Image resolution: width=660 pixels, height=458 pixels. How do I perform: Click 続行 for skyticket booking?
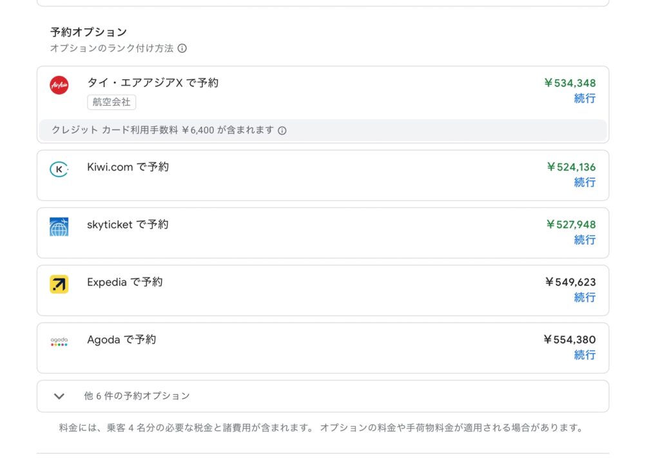pos(585,240)
